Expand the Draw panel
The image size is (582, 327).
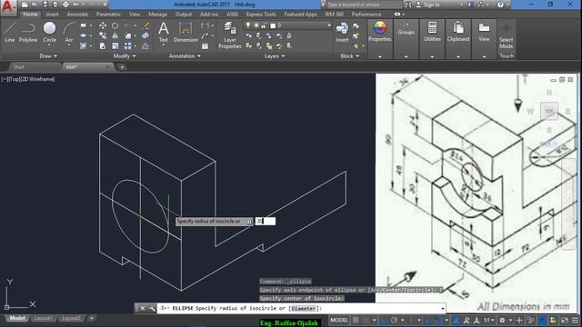(48, 56)
